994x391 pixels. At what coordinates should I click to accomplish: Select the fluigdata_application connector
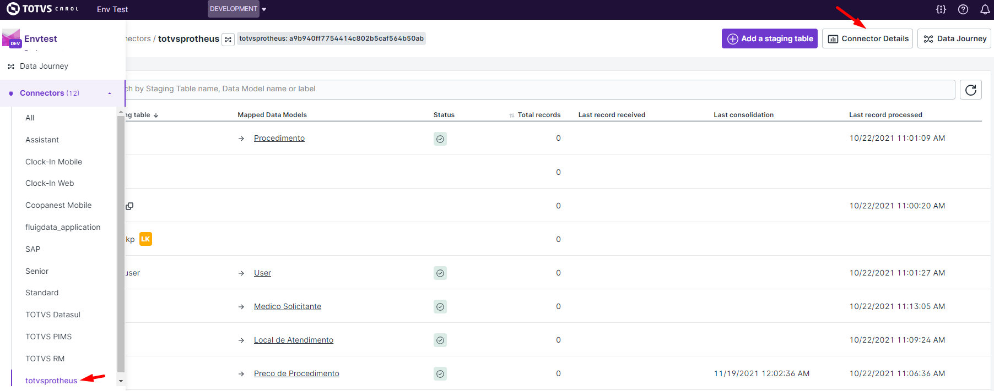coord(63,227)
